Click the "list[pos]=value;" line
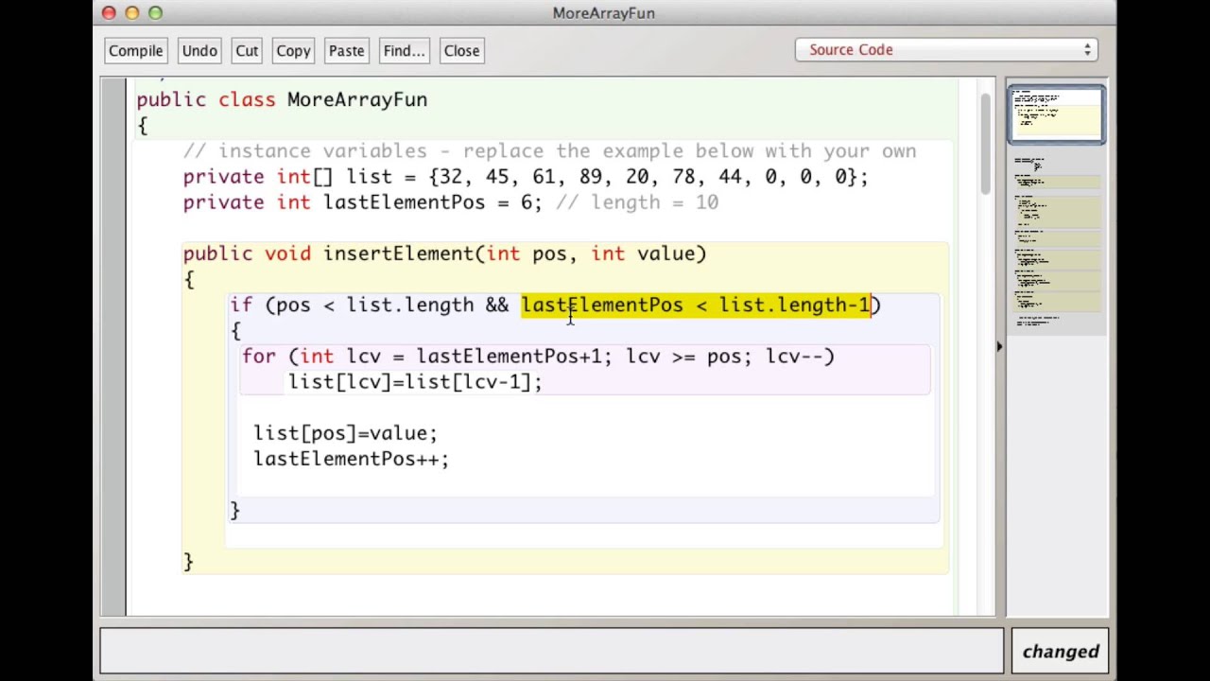 point(345,432)
